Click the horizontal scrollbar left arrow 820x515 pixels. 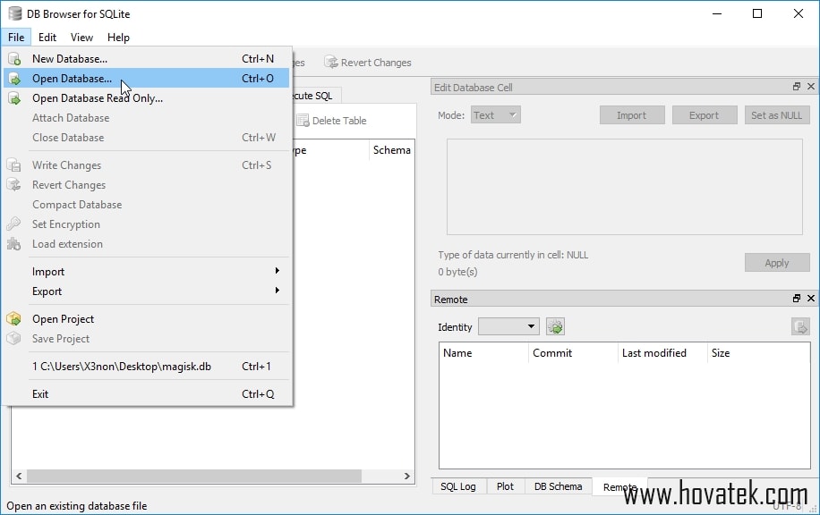(x=19, y=476)
